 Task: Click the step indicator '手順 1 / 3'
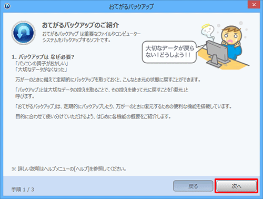pyautogui.click(x=23, y=190)
